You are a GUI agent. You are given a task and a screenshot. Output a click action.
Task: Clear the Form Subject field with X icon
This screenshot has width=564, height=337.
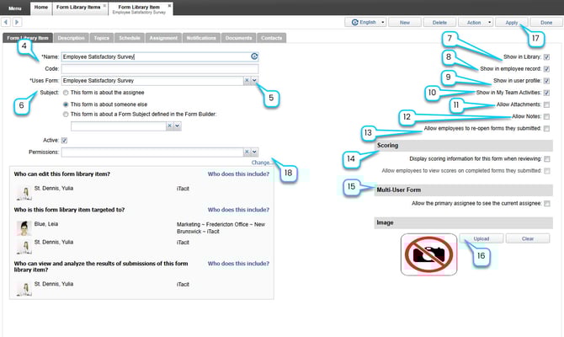(x=168, y=126)
